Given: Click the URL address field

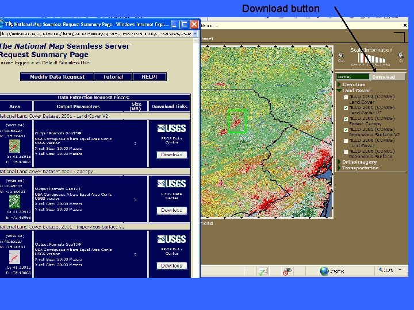Looking at the screenshot, I should (x=96, y=34).
